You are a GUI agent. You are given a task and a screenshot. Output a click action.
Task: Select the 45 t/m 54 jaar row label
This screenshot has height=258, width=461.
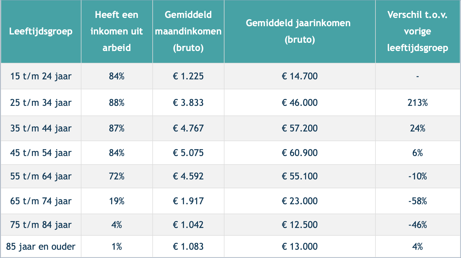(41, 153)
